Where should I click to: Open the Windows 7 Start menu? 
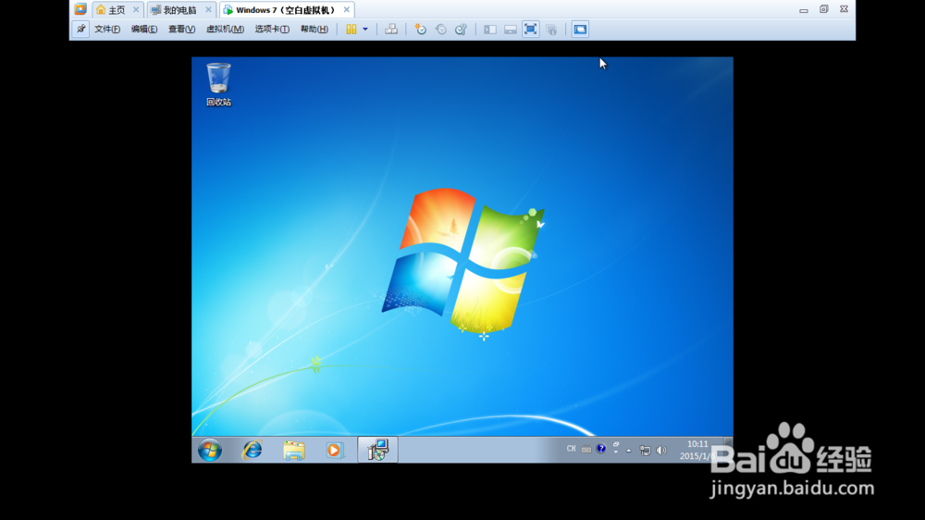pos(210,451)
